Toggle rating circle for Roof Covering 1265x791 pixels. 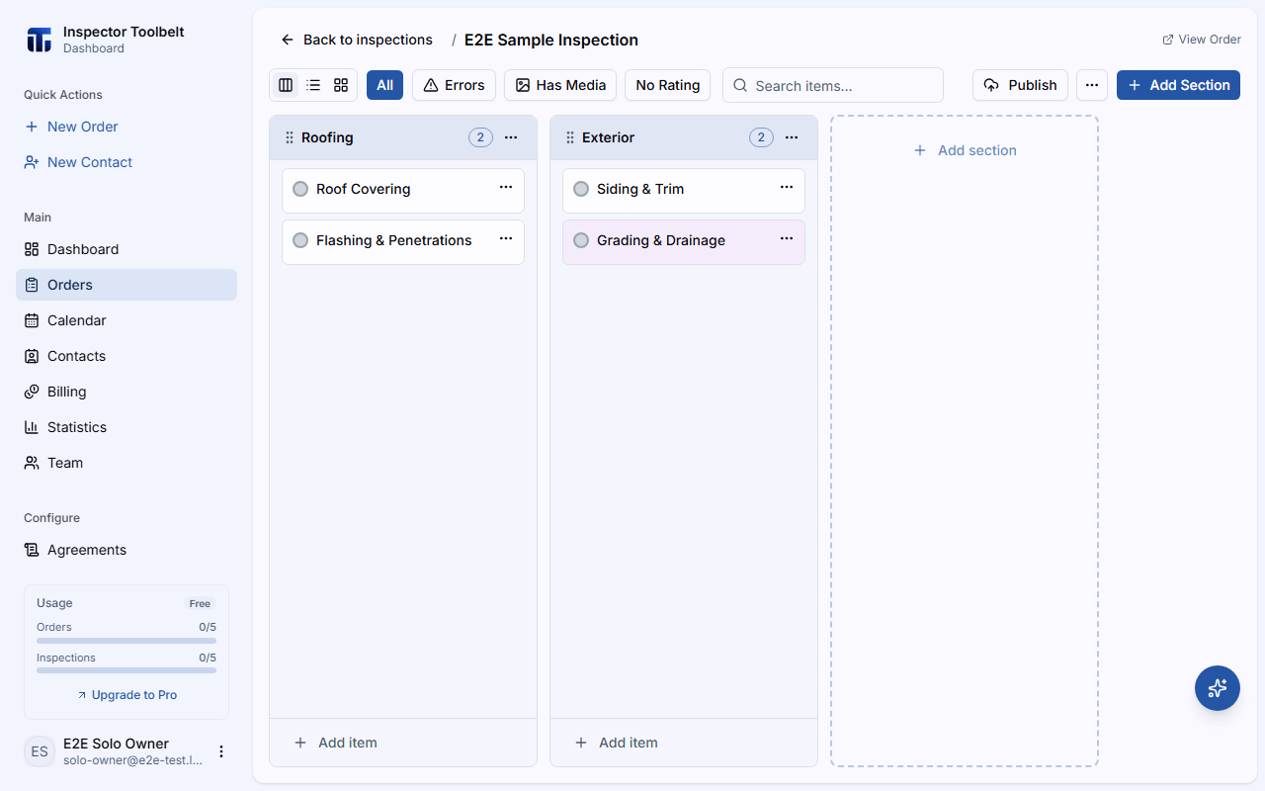click(300, 189)
